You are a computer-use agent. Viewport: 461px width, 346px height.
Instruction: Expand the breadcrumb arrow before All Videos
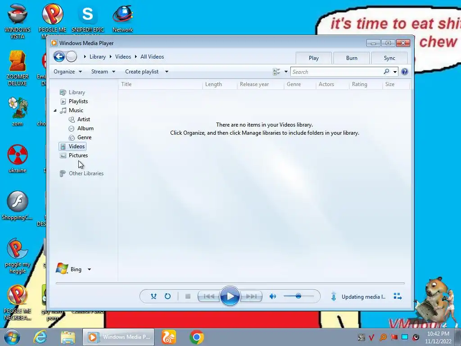[x=136, y=56]
